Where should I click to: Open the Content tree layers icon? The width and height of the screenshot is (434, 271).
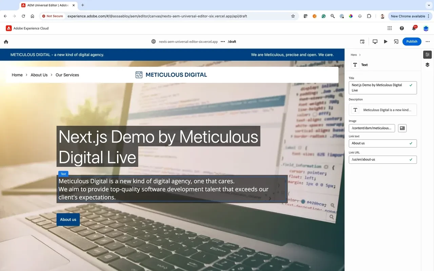coord(427,65)
